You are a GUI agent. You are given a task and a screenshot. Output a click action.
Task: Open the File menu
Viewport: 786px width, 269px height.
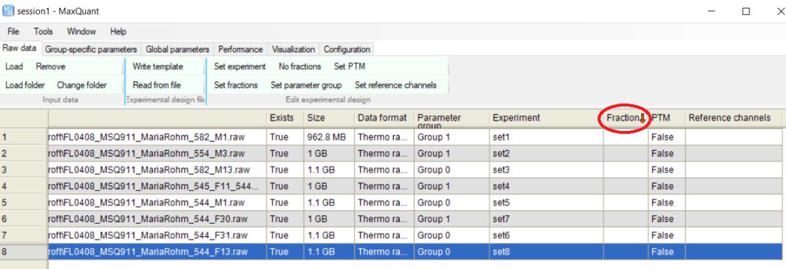13,31
